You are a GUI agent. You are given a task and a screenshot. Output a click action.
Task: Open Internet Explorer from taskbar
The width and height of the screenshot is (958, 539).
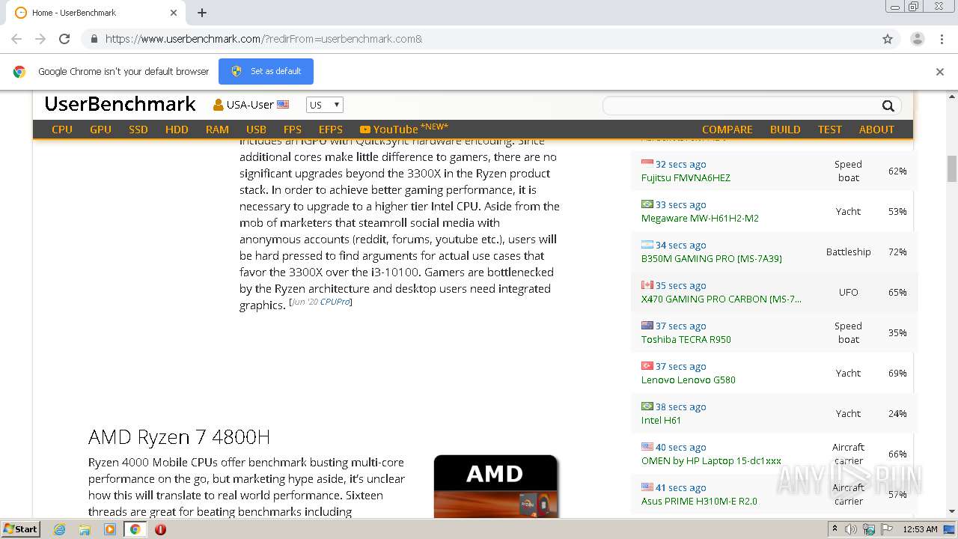(60, 529)
